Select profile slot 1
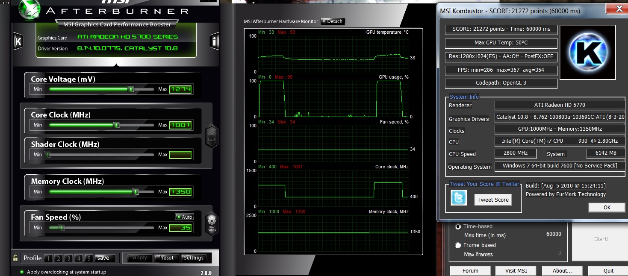This screenshot has height=276, width=628. (x=49, y=258)
